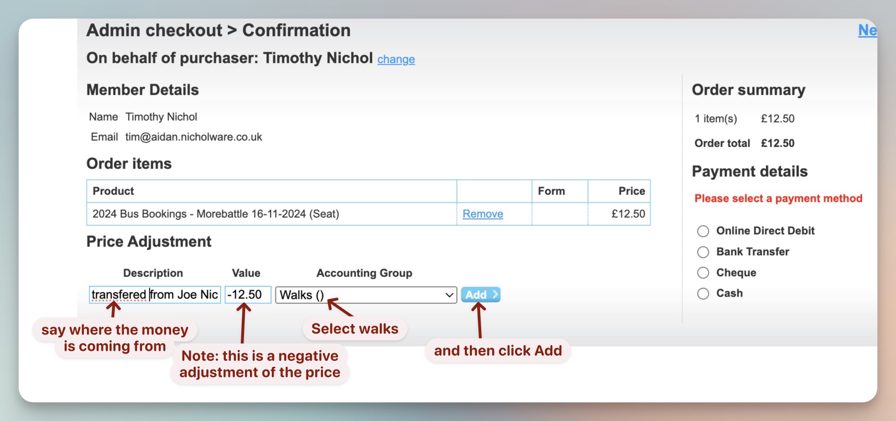896x421 pixels.
Task: Click the 'change' purchaser link
Action: (396, 59)
